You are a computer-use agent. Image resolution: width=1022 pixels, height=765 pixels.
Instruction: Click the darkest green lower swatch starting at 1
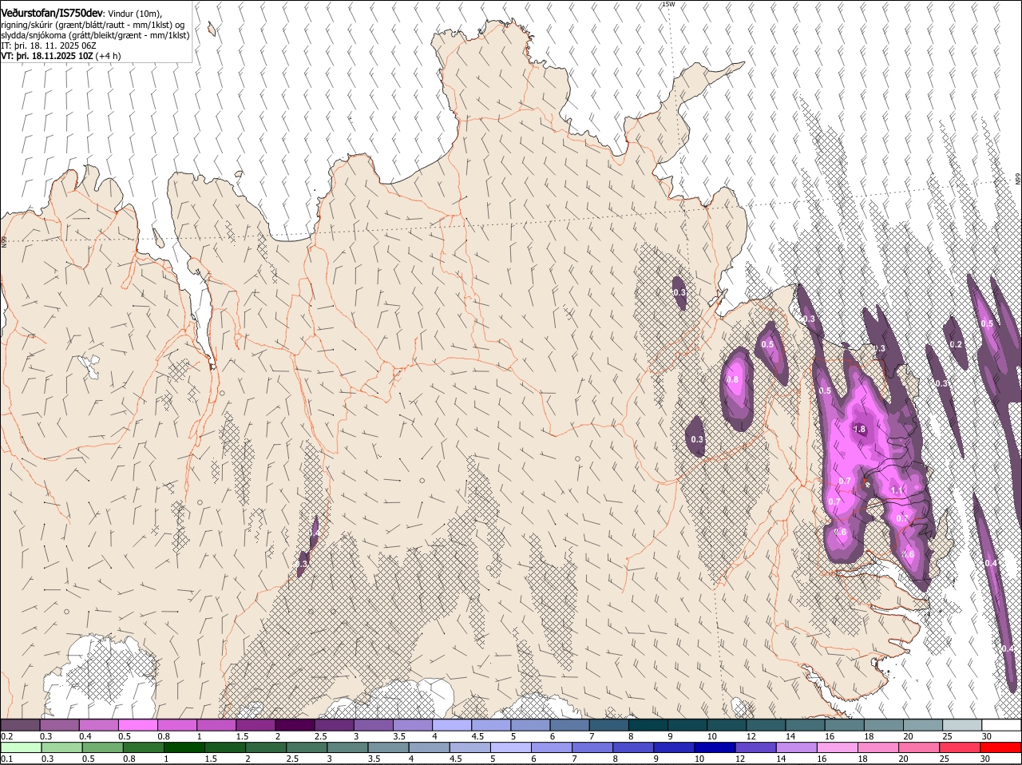pos(184,747)
